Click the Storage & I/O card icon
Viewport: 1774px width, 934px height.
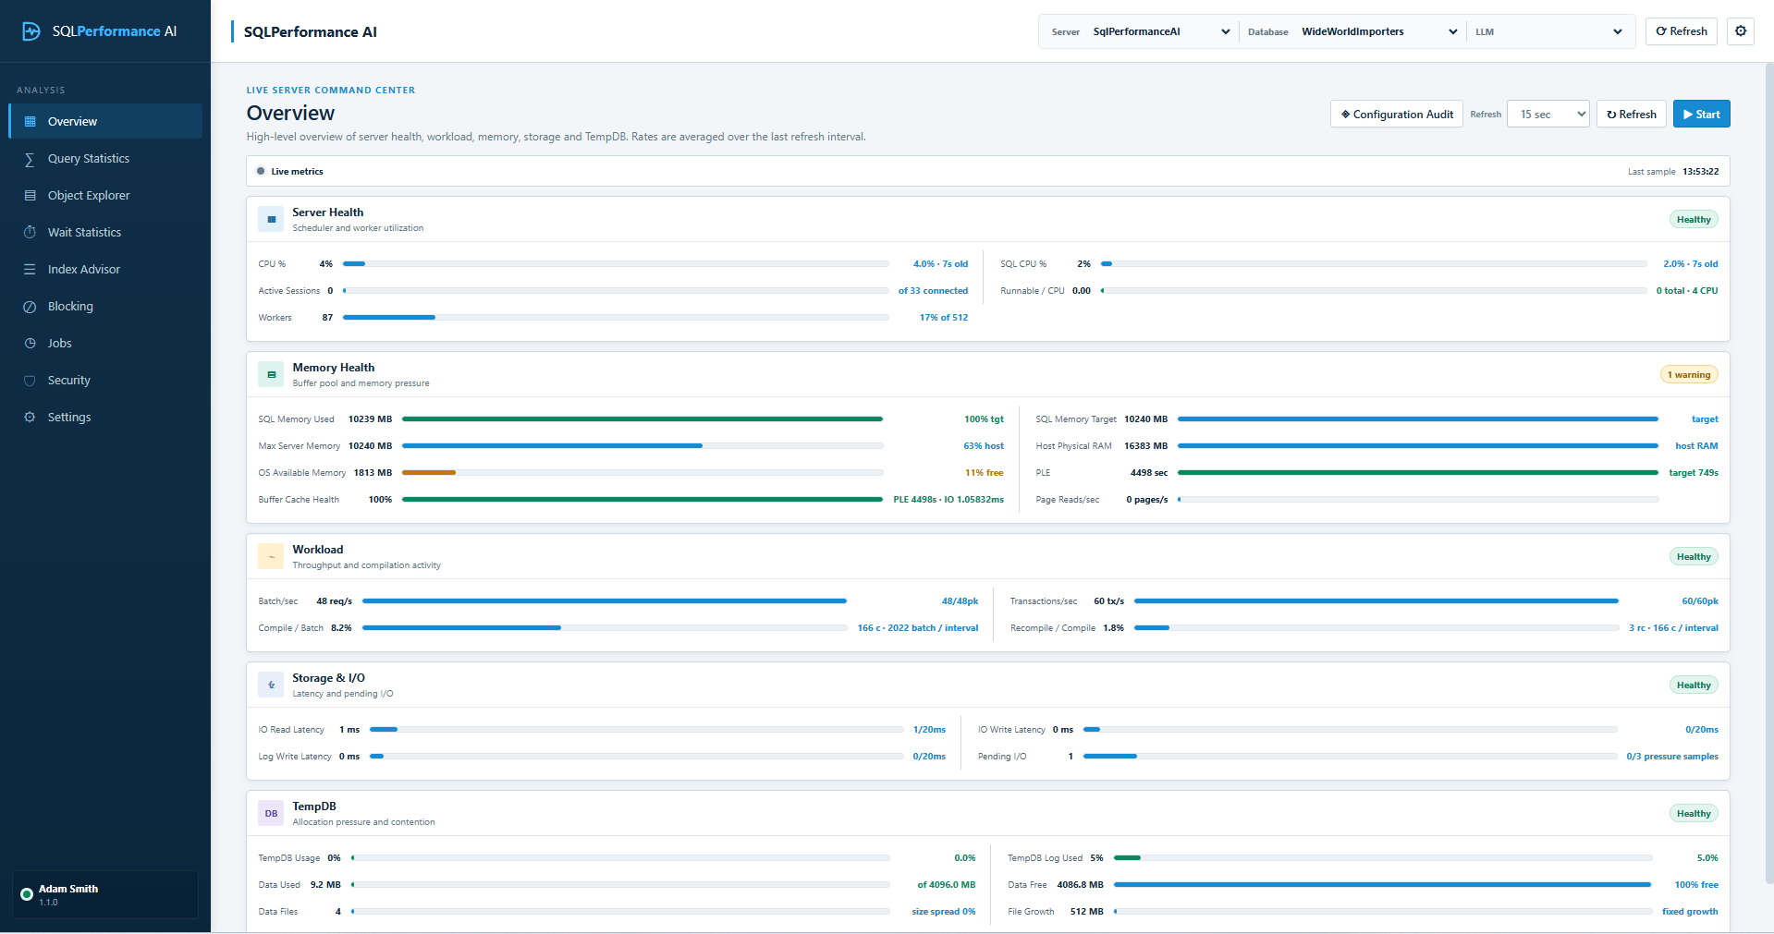(271, 685)
